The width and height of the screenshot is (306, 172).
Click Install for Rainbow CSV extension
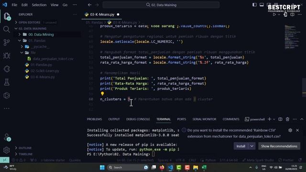241,146
